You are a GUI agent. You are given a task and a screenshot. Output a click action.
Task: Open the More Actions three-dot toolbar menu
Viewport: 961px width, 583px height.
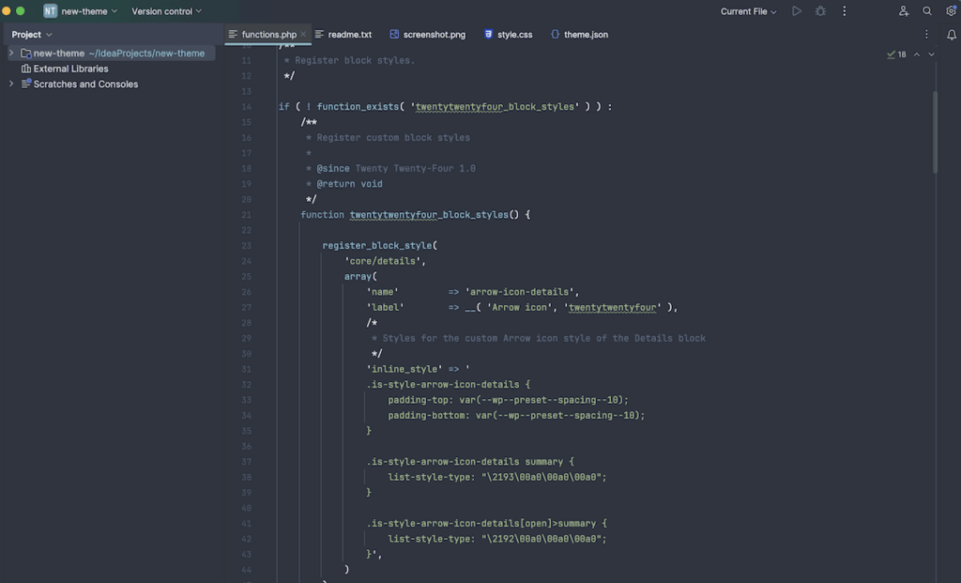point(844,11)
